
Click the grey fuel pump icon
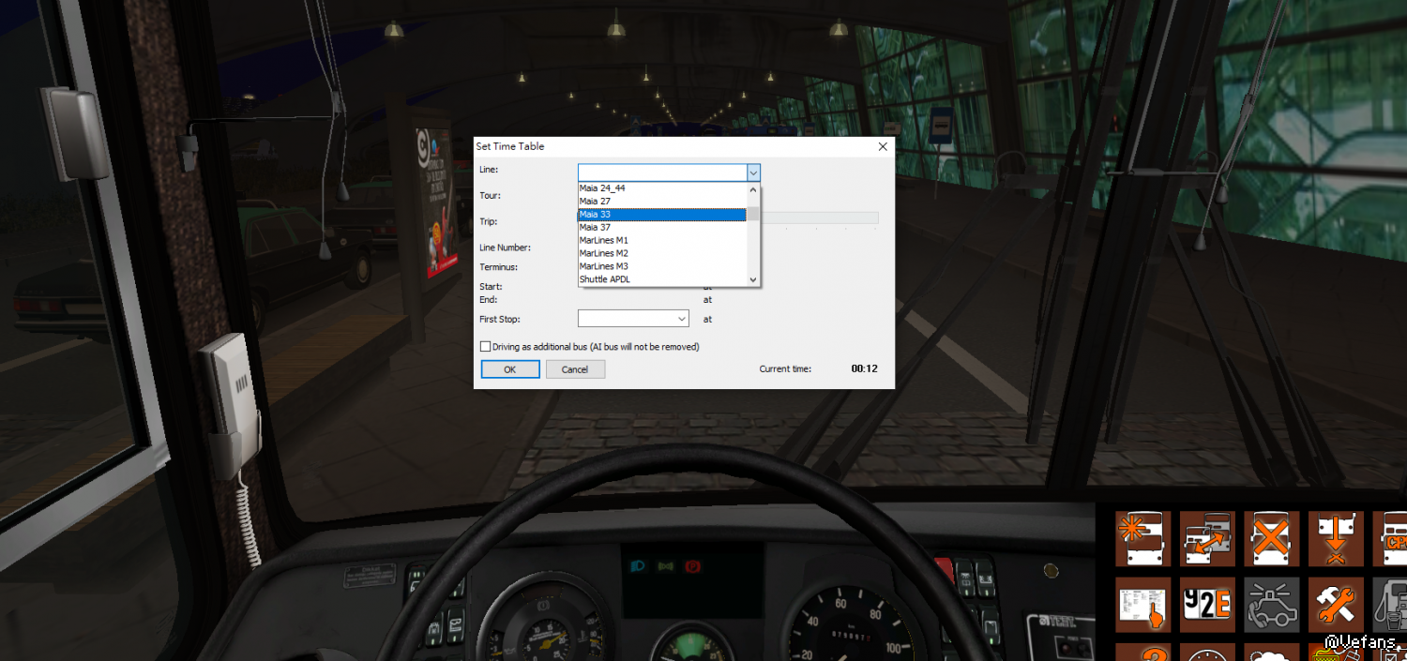coord(1390,605)
